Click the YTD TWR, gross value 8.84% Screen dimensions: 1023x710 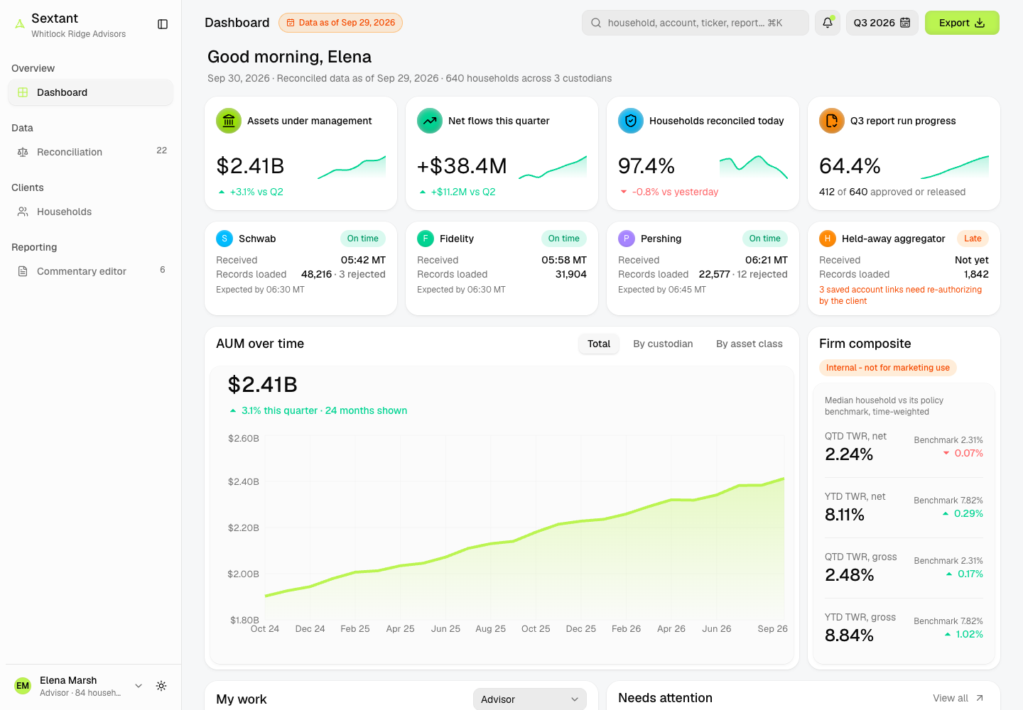[849, 635]
